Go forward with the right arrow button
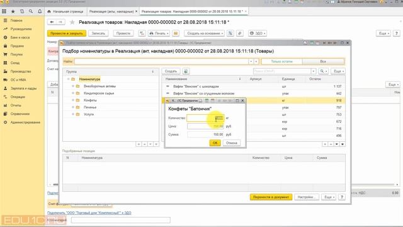 point(60,22)
